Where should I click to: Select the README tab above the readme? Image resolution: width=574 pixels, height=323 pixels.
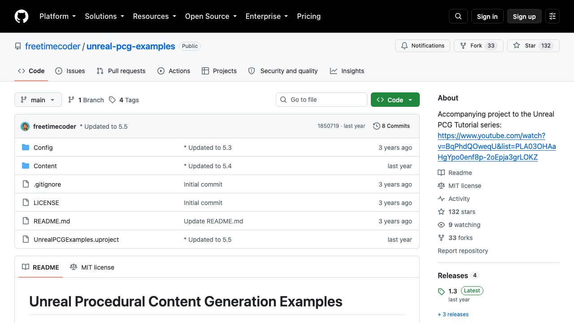point(41,267)
